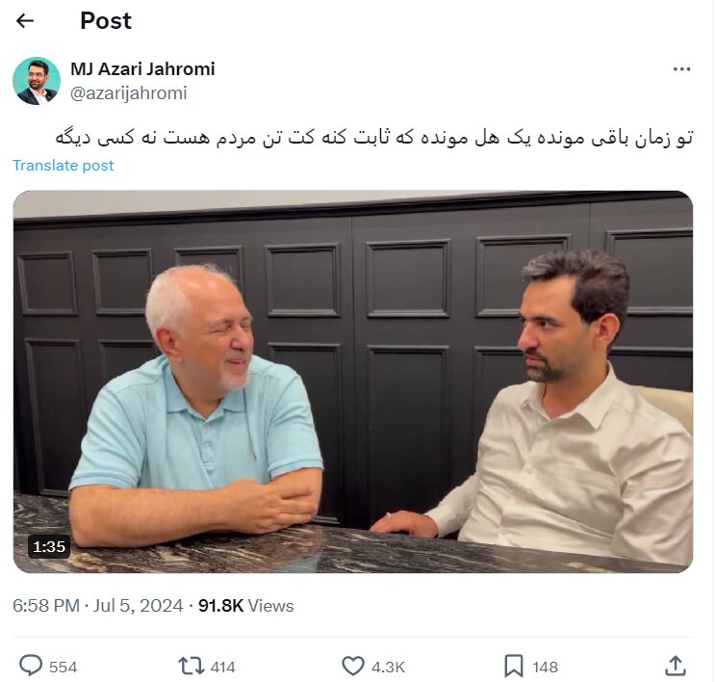Viewport: 715px width, 682px height.
Task: Open the 6:58 PM Jul 5, 2024 timestamp
Action: coord(97,606)
